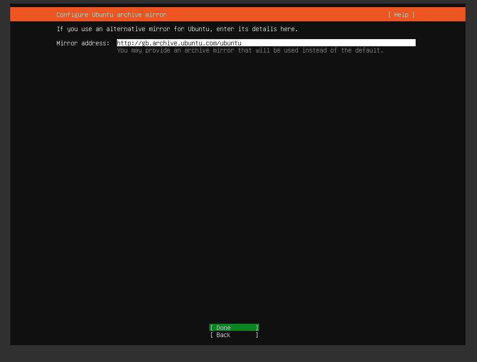
Task: Click the Mirror address label
Action: point(82,43)
